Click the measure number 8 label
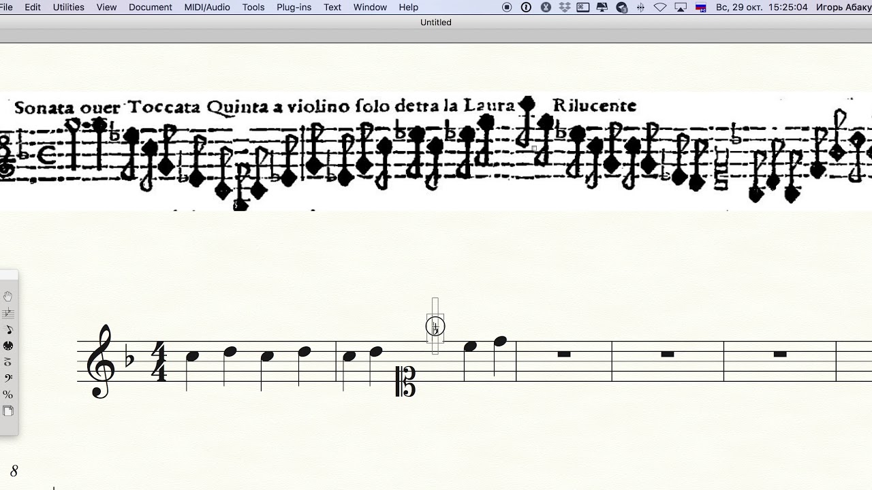 (x=14, y=471)
